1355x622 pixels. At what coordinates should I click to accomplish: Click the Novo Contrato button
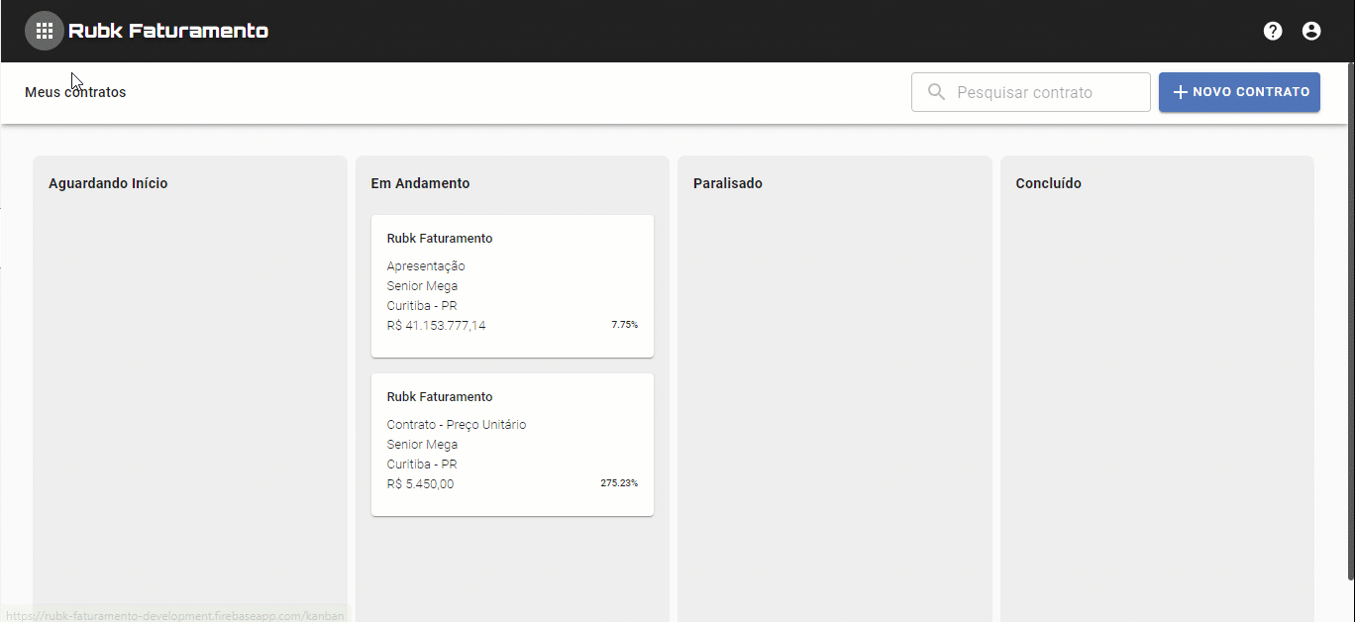1239,92
